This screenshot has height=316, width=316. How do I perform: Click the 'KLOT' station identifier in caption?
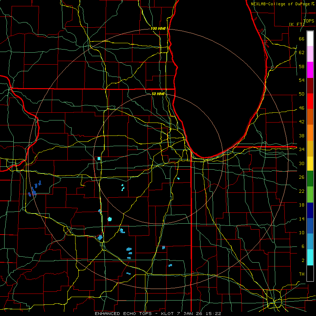click(x=168, y=314)
